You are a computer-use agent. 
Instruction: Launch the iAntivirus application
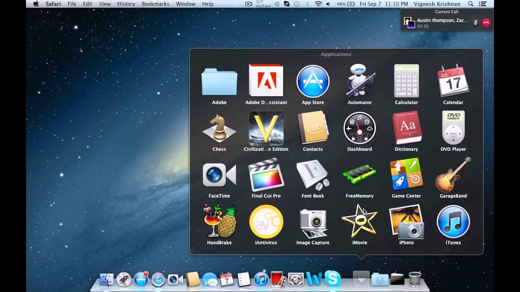(x=266, y=221)
